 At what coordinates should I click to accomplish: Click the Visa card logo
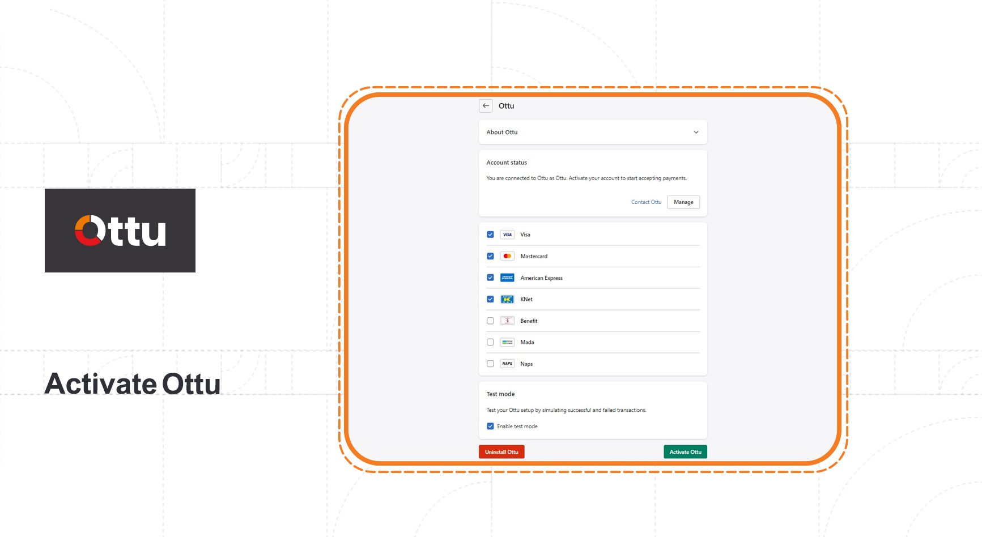tap(507, 235)
